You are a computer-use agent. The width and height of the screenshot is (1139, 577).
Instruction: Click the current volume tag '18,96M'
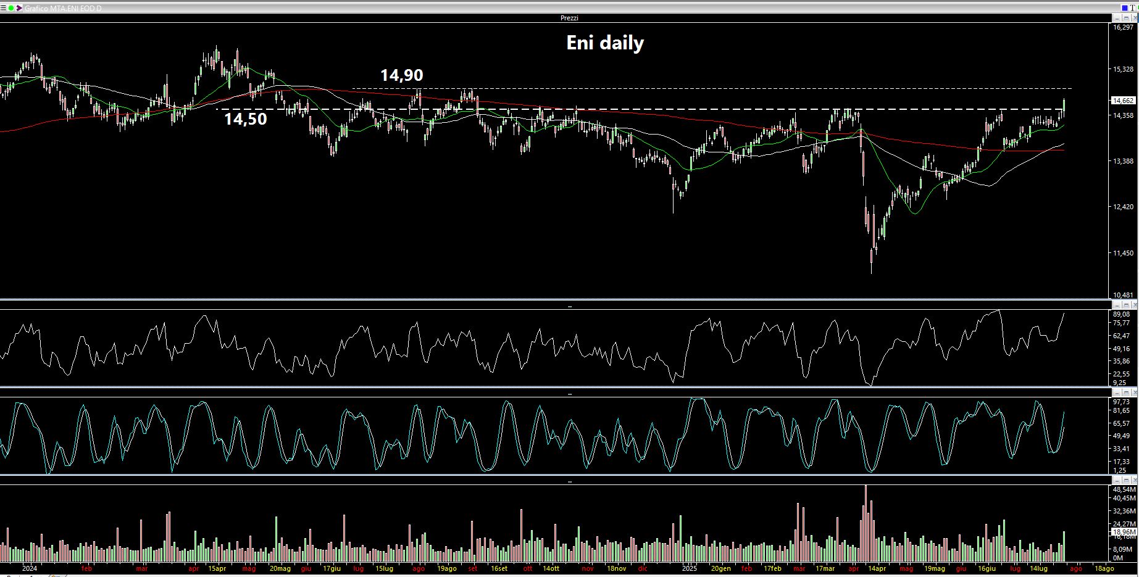click(1123, 531)
